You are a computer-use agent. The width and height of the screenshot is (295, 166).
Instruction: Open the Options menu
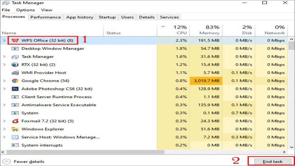(x=25, y=10)
